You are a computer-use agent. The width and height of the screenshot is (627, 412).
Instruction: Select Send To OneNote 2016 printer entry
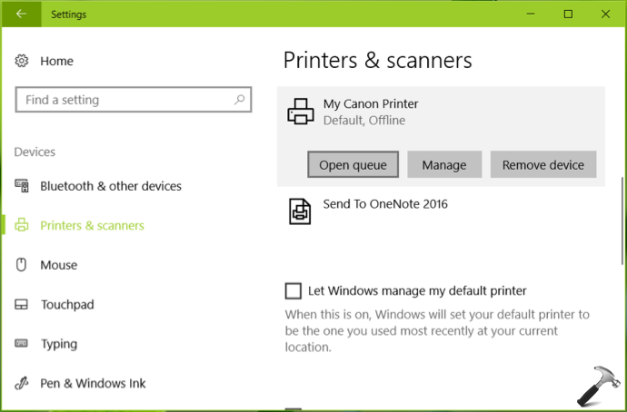441,211
